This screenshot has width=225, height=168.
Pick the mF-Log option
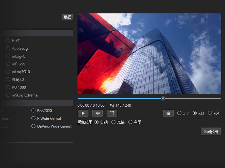pos(8,64)
